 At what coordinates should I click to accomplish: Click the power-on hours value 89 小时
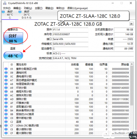pos(124,49)
